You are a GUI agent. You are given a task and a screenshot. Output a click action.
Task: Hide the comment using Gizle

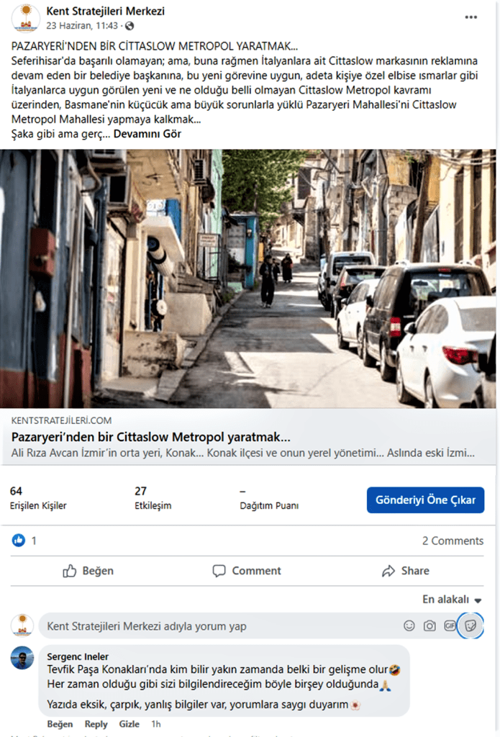tap(129, 724)
